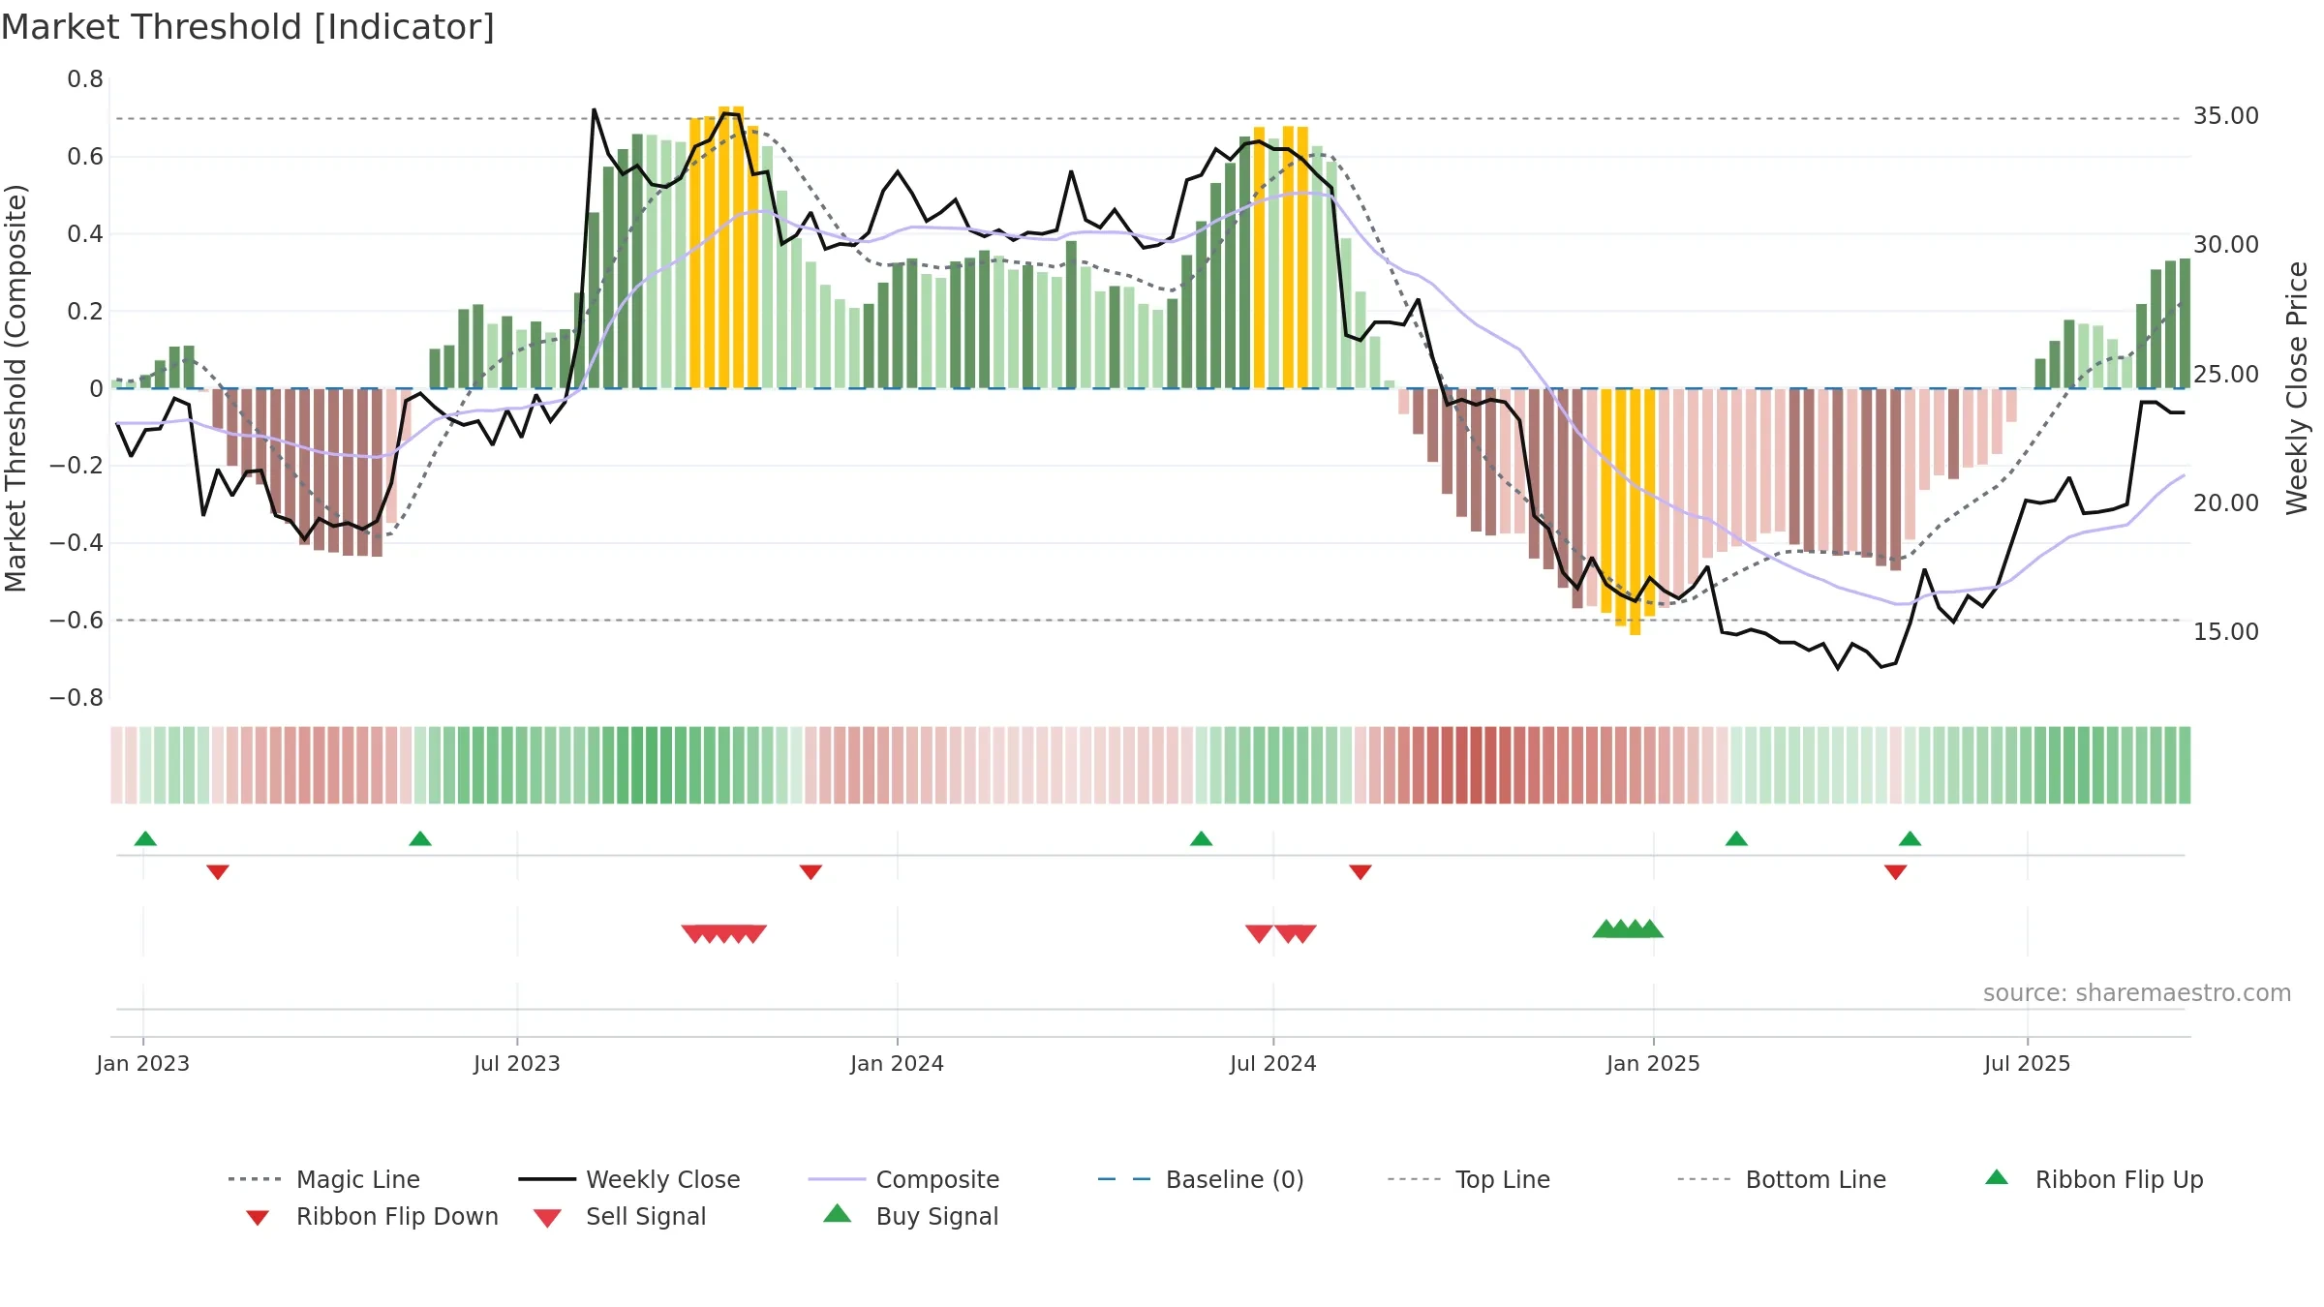Image resolution: width=2324 pixels, height=1307 pixels.
Task: Click the Ribbon Flip Down marker in February 2023
Action: (218, 872)
